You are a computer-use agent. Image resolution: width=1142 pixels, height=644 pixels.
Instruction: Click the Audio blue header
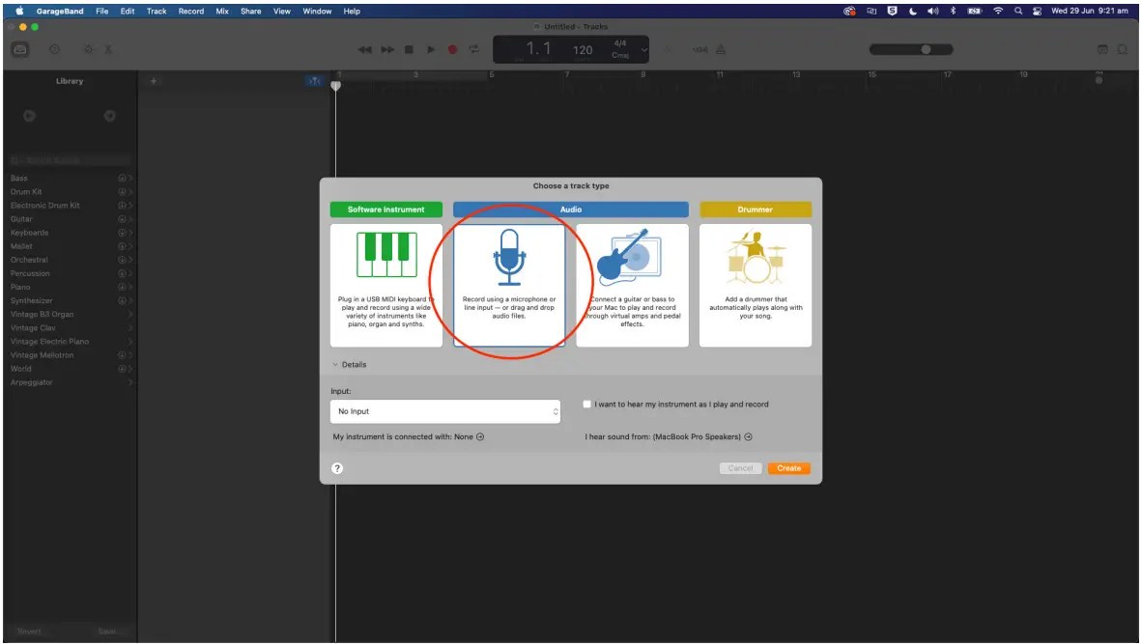coord(571,210)
